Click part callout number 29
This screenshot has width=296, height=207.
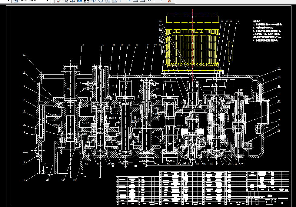[x=238, y=22]
